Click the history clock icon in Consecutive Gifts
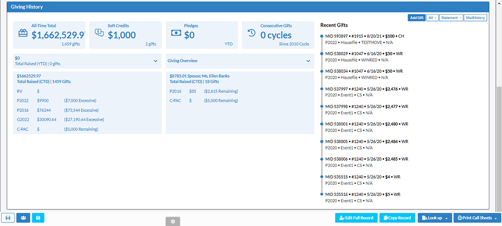The image size is (502, 226). (x=252, y=33)
